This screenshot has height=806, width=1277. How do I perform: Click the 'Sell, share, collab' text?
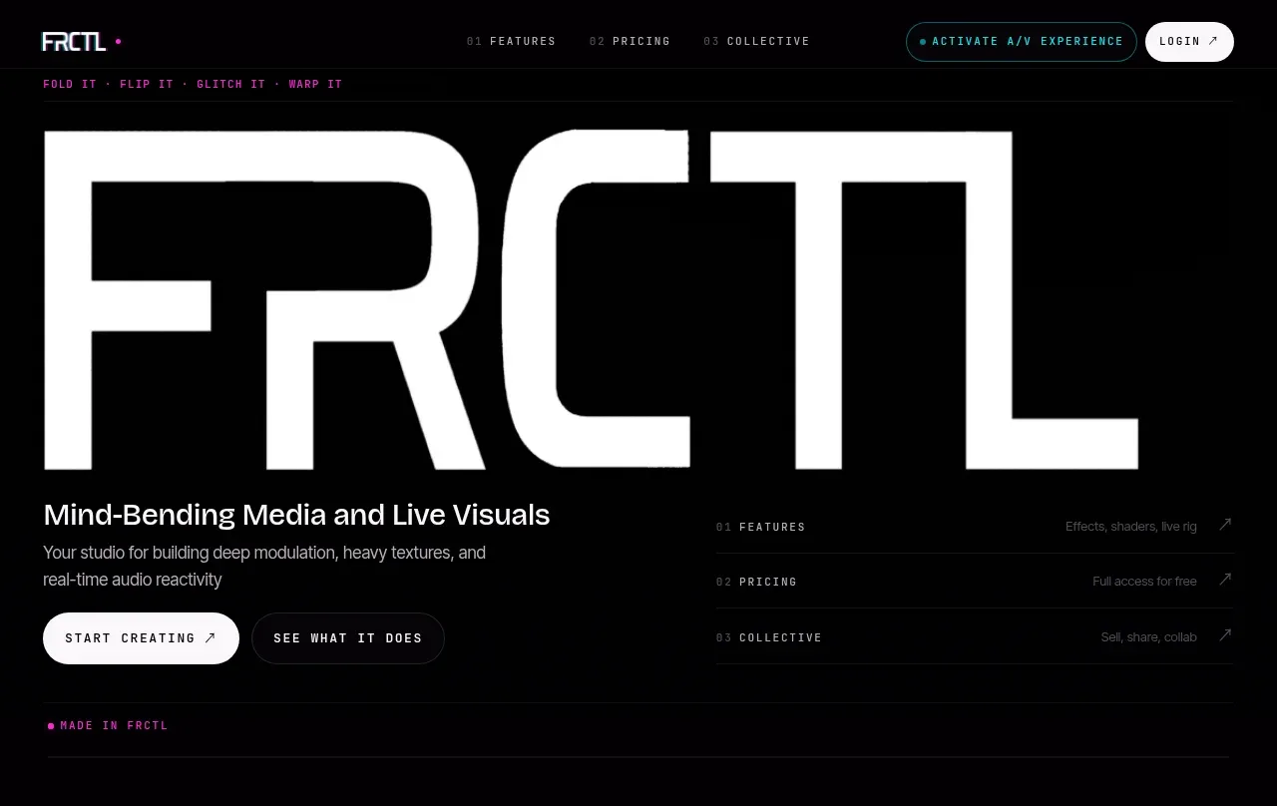coord(1148,637)
